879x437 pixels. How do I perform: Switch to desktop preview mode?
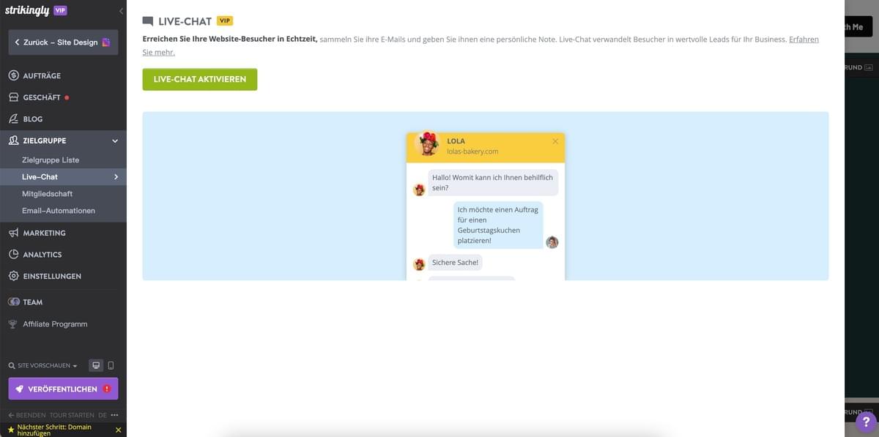95,365
